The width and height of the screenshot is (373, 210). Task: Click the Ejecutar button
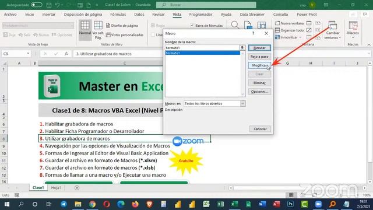(259, 48)
